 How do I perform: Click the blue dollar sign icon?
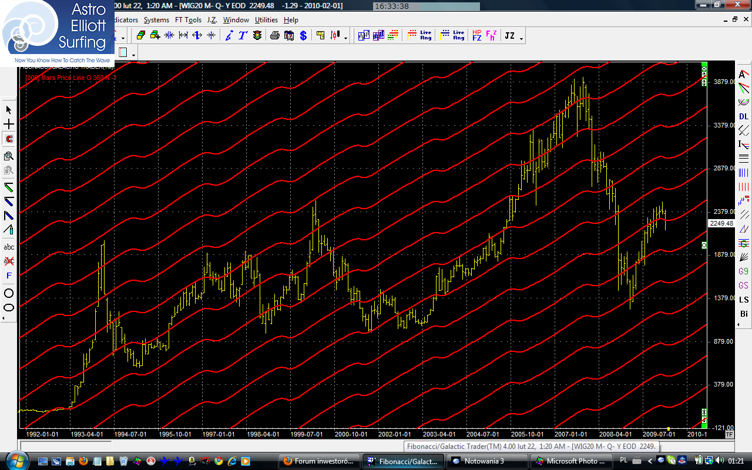[x=303, y=35]
